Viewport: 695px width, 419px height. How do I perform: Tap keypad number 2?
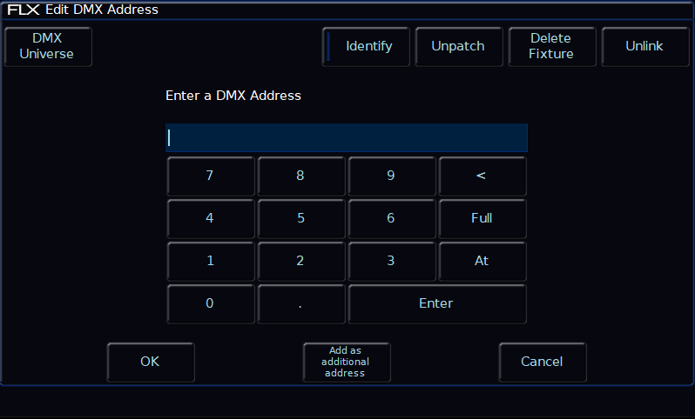[301, 261]
